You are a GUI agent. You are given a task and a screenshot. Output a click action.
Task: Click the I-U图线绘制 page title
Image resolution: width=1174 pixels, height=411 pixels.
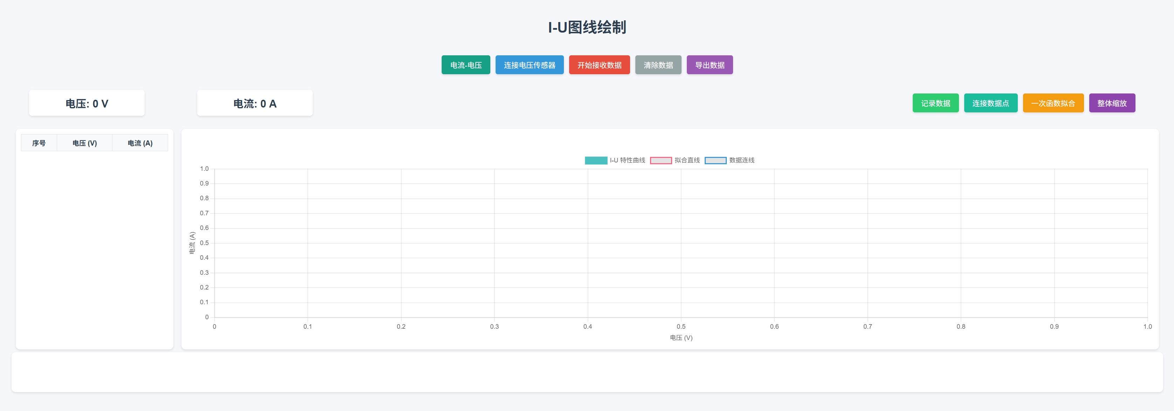[x=587, y=27]
